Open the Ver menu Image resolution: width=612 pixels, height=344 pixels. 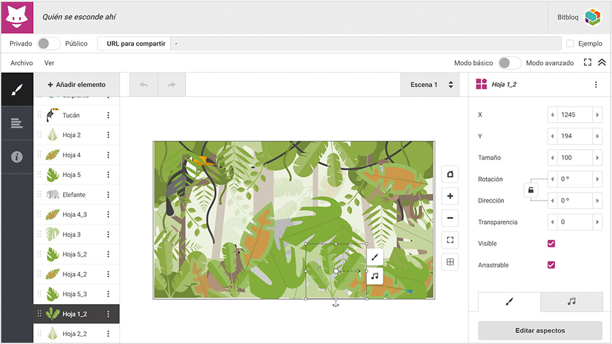coord(49,63)
